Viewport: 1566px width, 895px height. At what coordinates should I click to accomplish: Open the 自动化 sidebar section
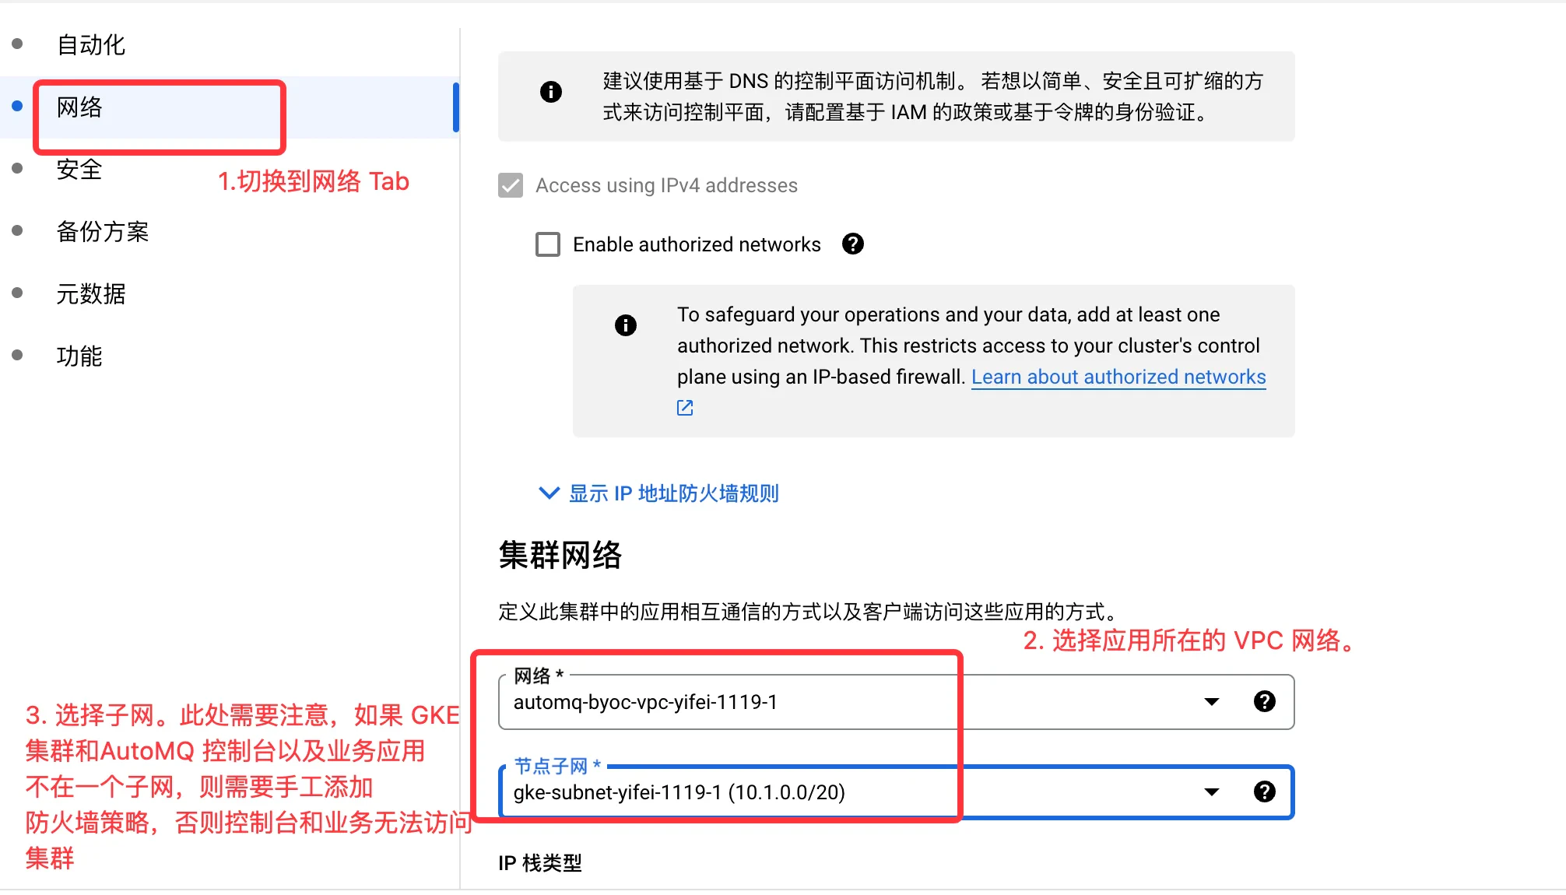(x=90, y=45)
